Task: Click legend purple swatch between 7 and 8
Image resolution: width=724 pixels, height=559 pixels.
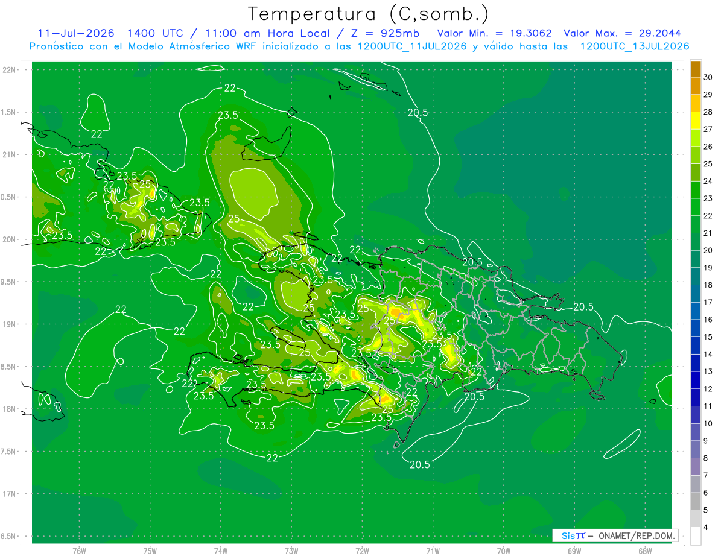Action: (x=696, y=467)
